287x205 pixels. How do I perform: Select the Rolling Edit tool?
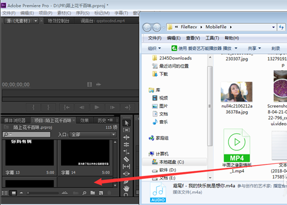pyautogui.click(x=126, y=144)
